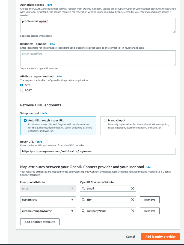184x245 pixels.
Task: Click into the Issuer URL input field
Action: 98,151
